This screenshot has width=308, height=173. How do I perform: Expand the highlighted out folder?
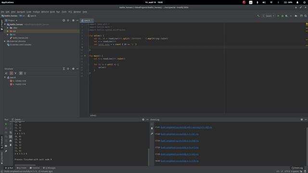point(8,31)
